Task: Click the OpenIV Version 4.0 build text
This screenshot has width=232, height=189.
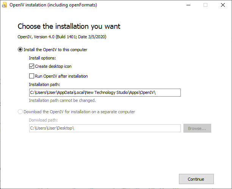Action: (x=62, y=37)
